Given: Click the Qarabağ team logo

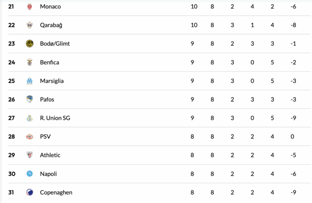Looking at the screenshot, I should click(x=30, y=25).
